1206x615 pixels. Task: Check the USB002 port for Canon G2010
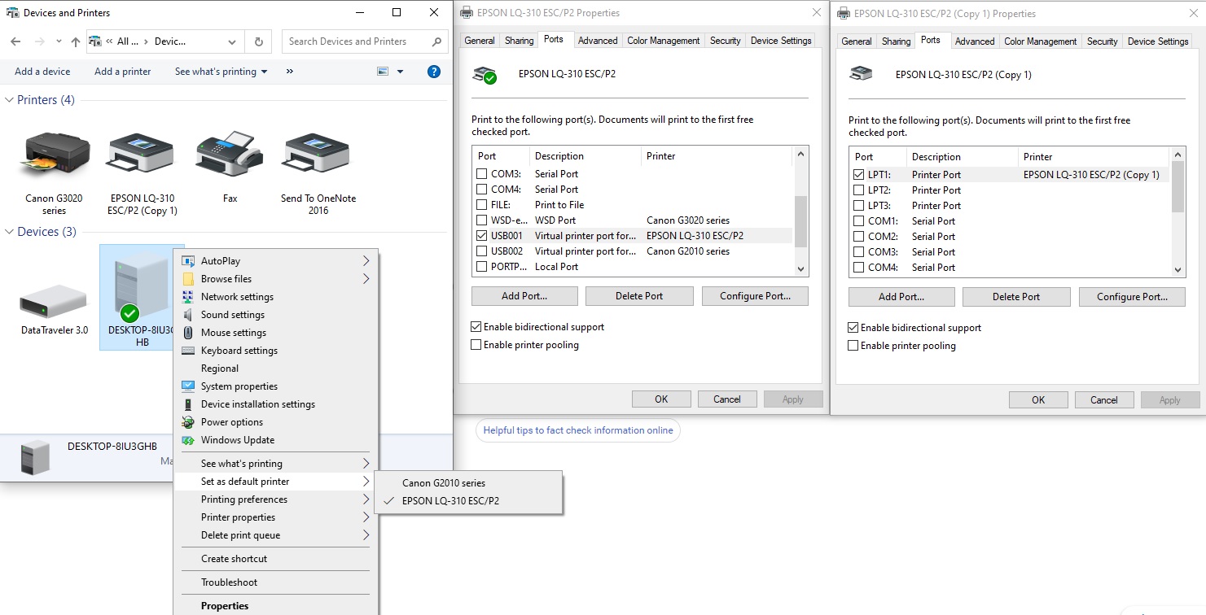(x=482, y=251)
